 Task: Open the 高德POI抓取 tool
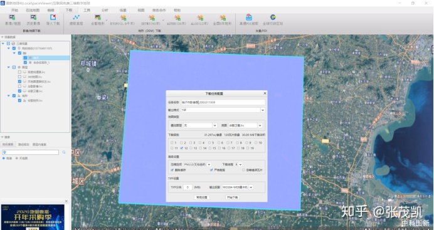click(x=249, y=20)
